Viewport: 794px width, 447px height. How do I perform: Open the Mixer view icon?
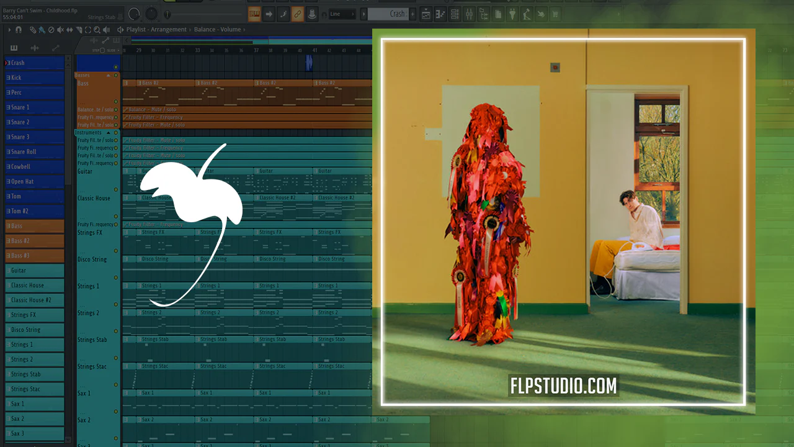(470, 14)
